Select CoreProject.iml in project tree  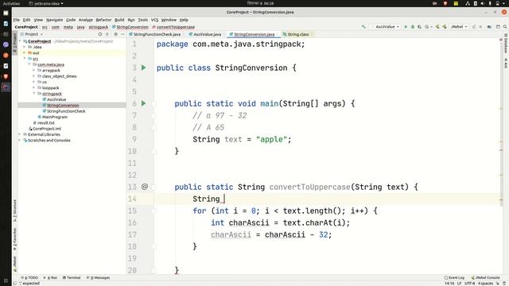[46, 129]
